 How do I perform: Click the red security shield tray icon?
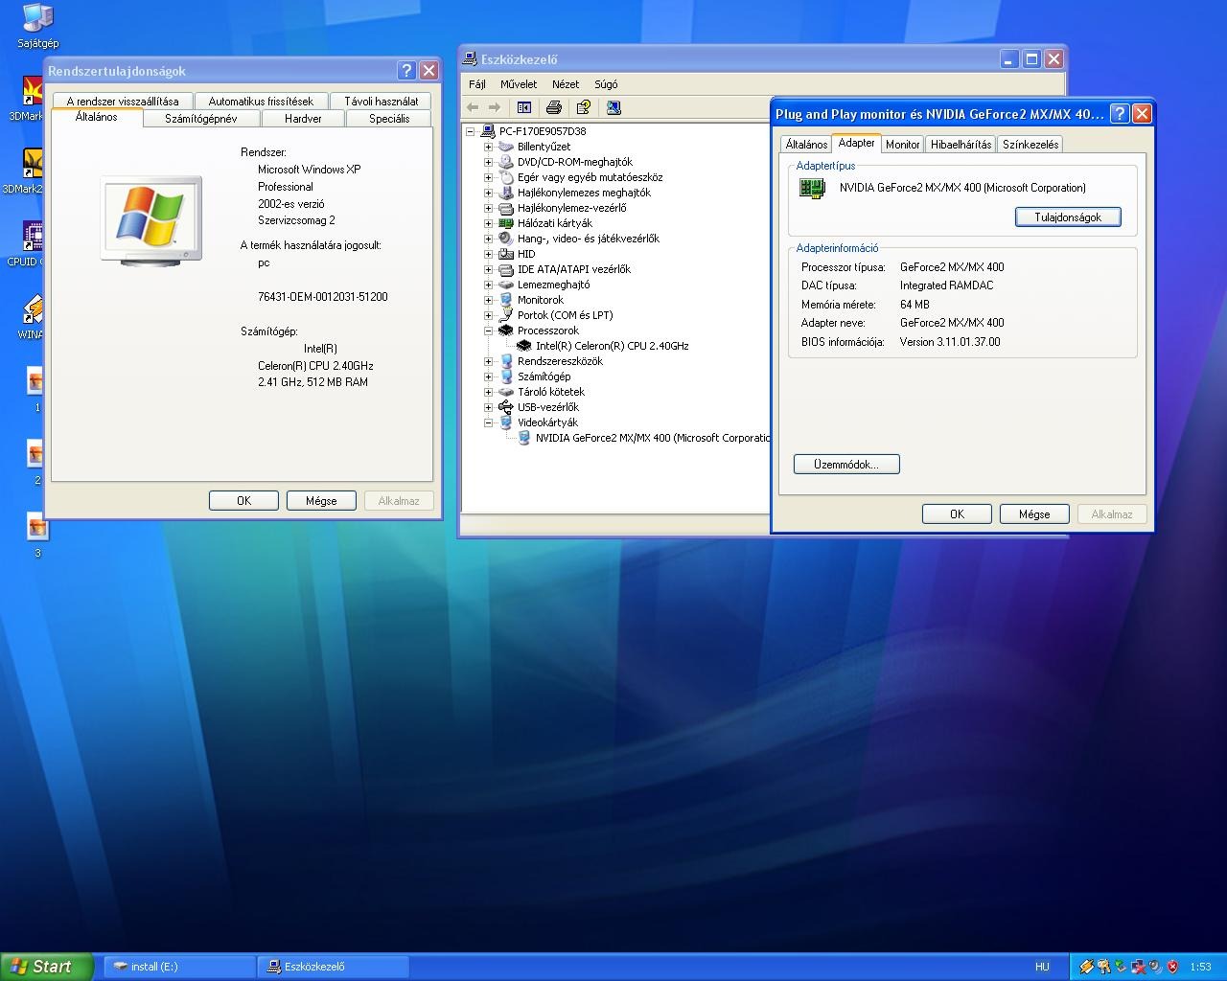(1172, 967)
